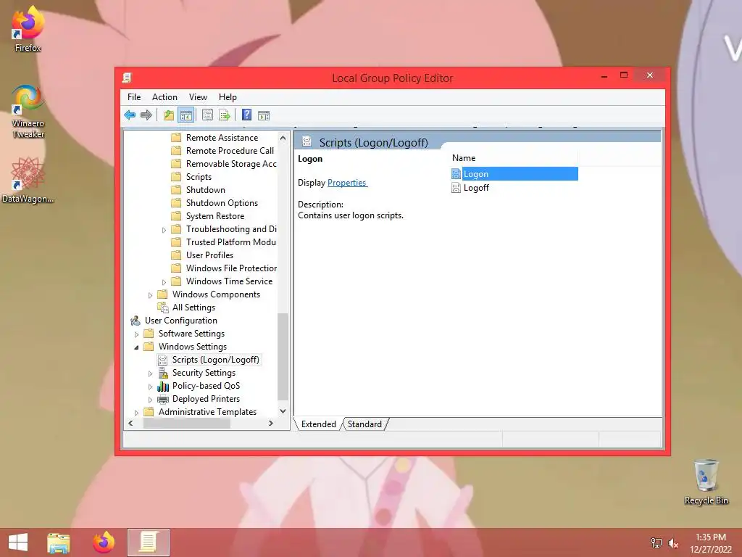
Task: Open the Help menu
Action: [x=227, y=97]
